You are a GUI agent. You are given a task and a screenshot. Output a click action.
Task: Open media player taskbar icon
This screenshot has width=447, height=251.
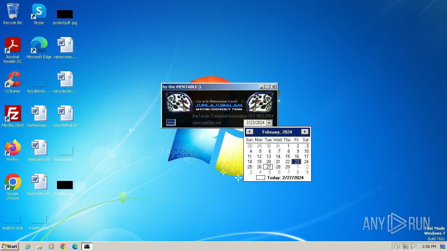(x=51, y=246)
